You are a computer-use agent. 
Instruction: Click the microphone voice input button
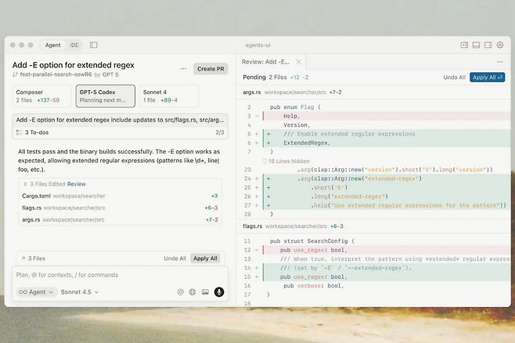point(218,292)
